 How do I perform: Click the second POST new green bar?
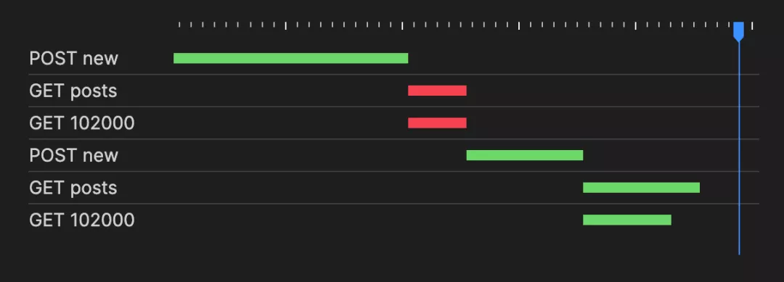tap(525, 155)
